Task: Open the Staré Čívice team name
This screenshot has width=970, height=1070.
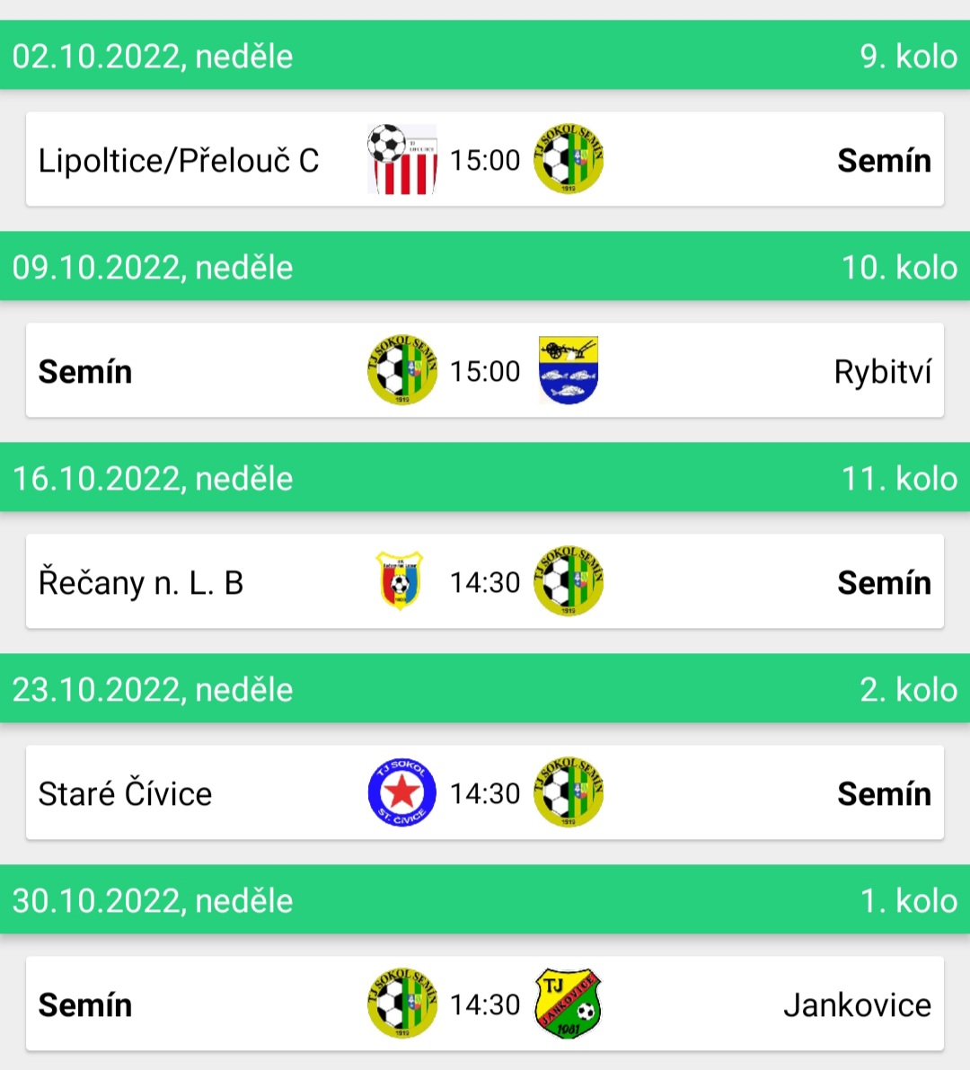Action: [125, 793]
